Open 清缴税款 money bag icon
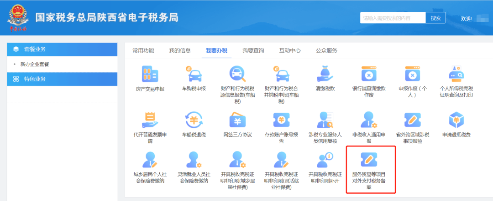 click(x=325, y=74)
